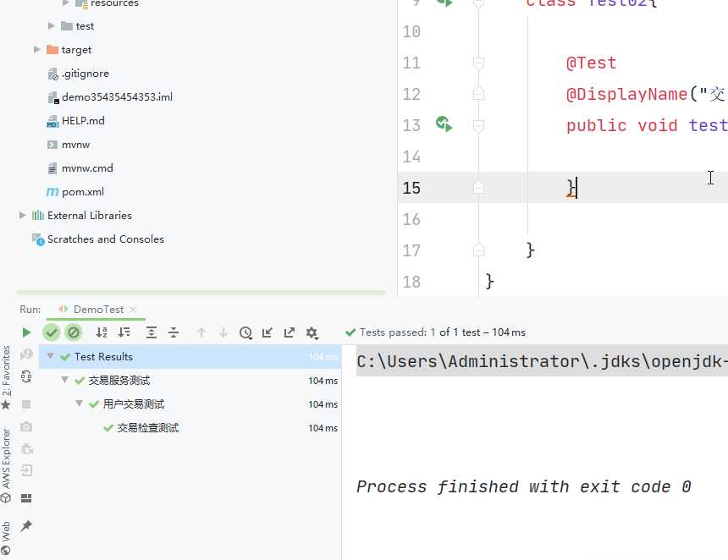Close the DemoTest run tab
Screen dimensions: 728x560
point(133,310)
